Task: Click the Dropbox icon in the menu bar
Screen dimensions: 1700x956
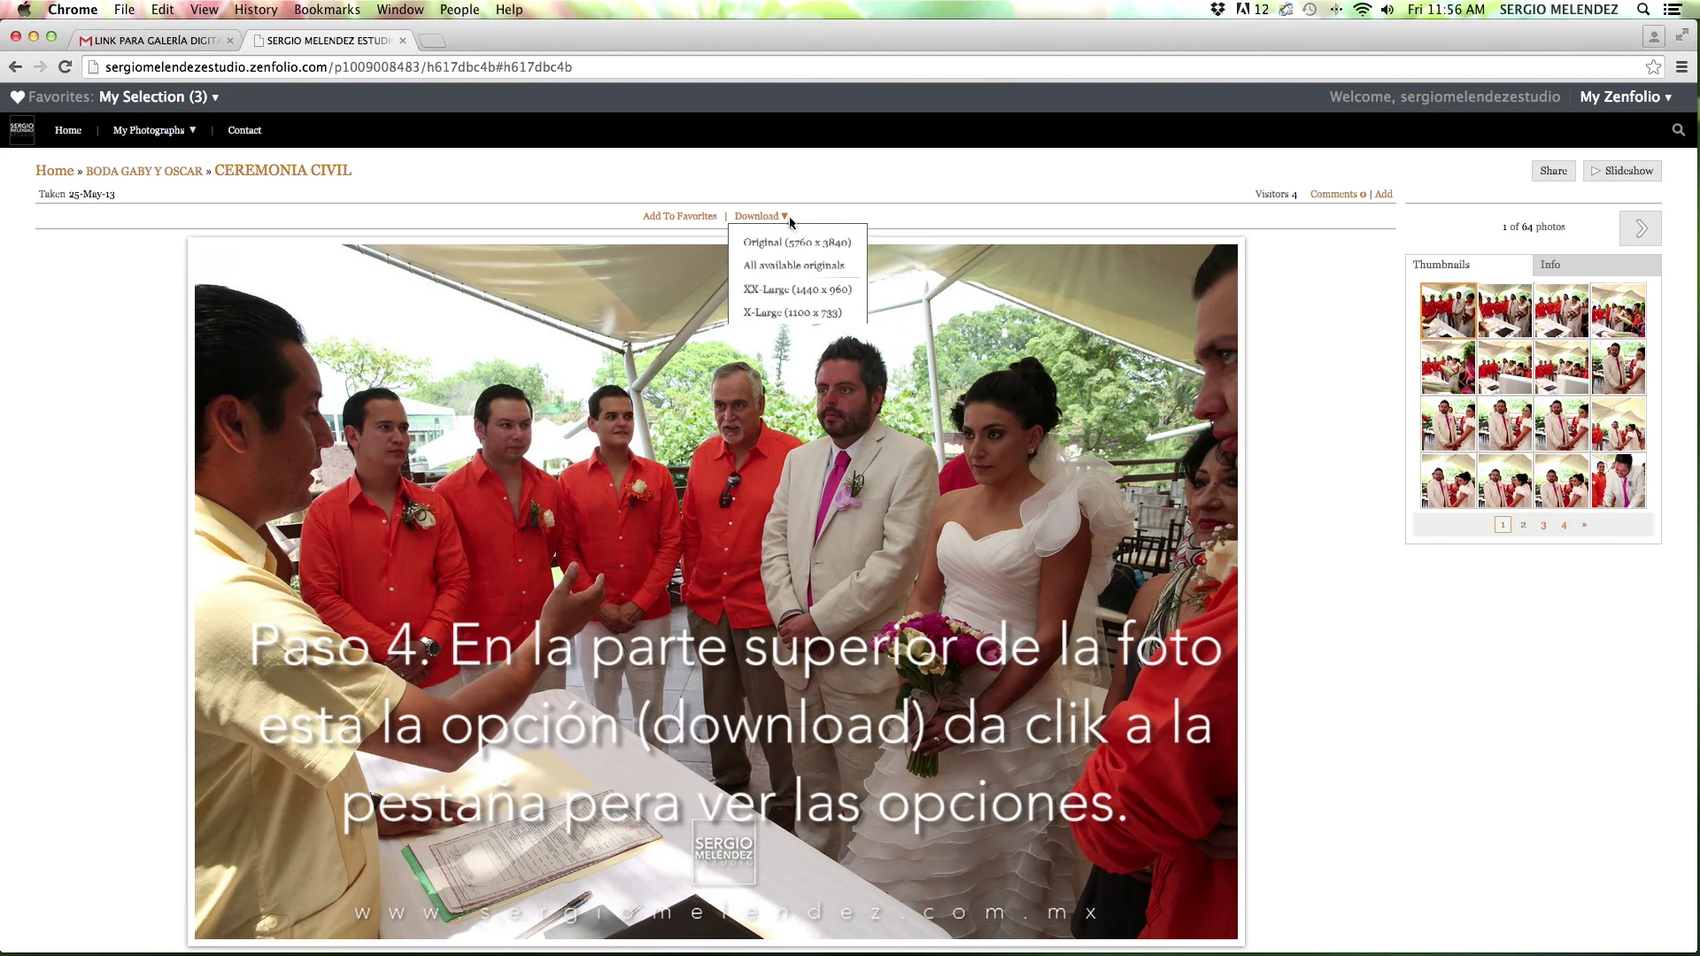Action: click(1217, 10)
